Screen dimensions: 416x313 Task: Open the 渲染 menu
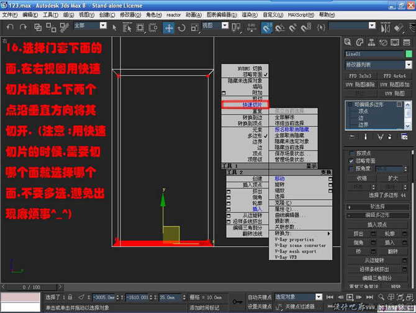pos(250,15)
